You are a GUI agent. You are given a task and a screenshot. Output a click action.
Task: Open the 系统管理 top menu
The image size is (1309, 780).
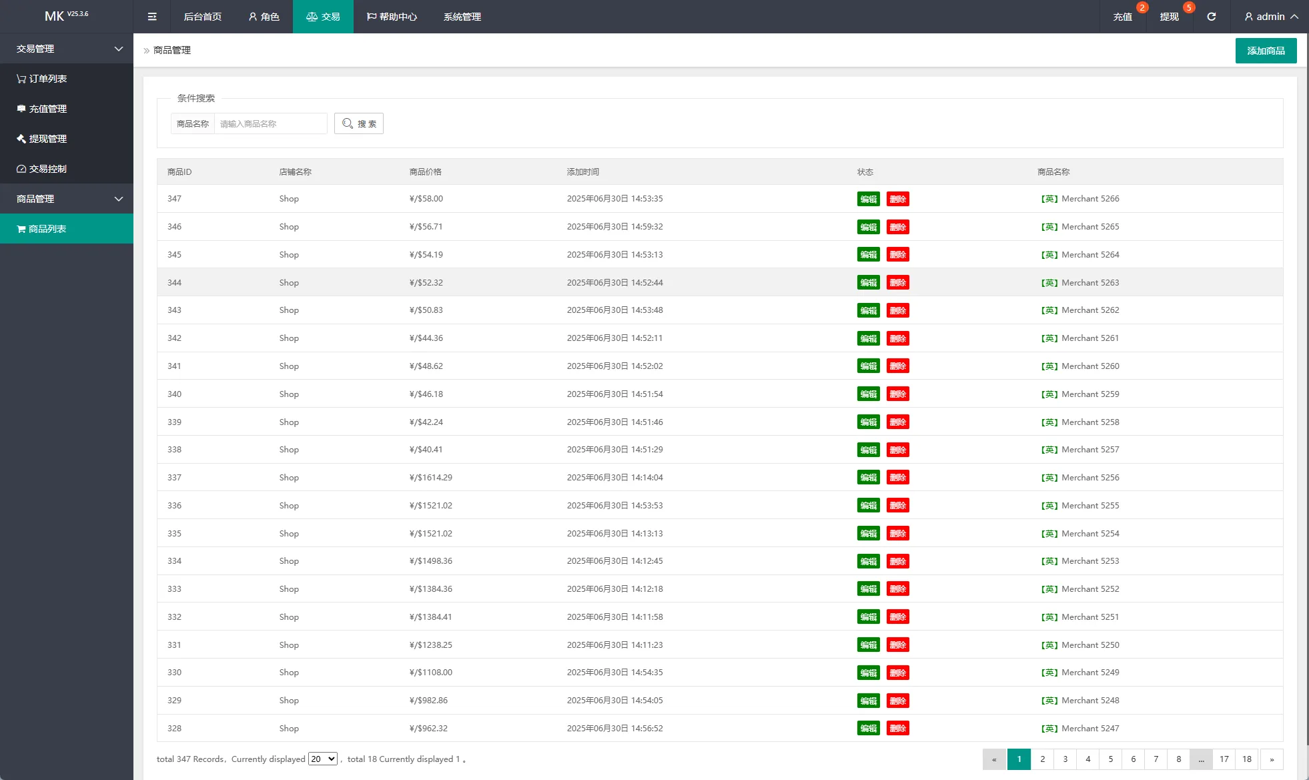[462, 17]
